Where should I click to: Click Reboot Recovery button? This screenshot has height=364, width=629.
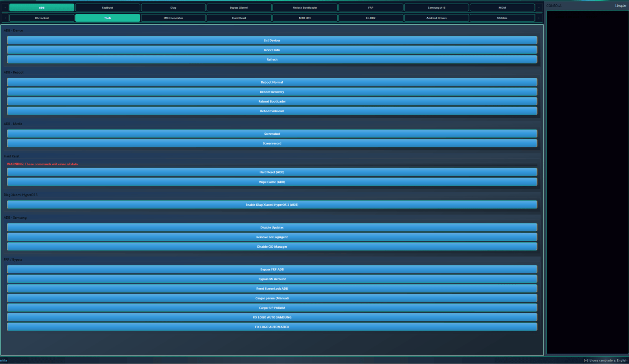tap(272, 92)
